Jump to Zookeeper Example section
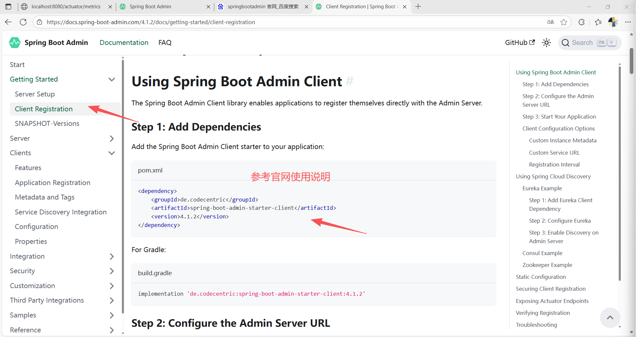The width and height of the screenshot is (636, 337). [547, 265]
